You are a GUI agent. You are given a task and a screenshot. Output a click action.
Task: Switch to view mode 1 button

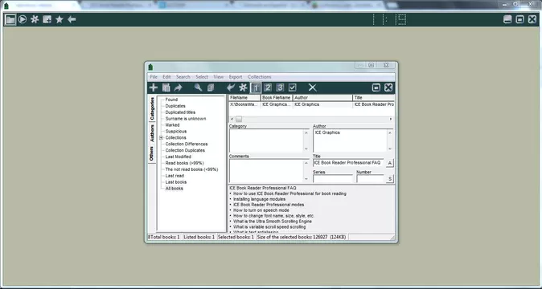pos(256,88)
